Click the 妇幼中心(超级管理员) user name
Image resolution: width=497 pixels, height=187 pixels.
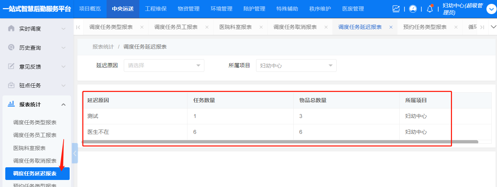pos(463,9)
